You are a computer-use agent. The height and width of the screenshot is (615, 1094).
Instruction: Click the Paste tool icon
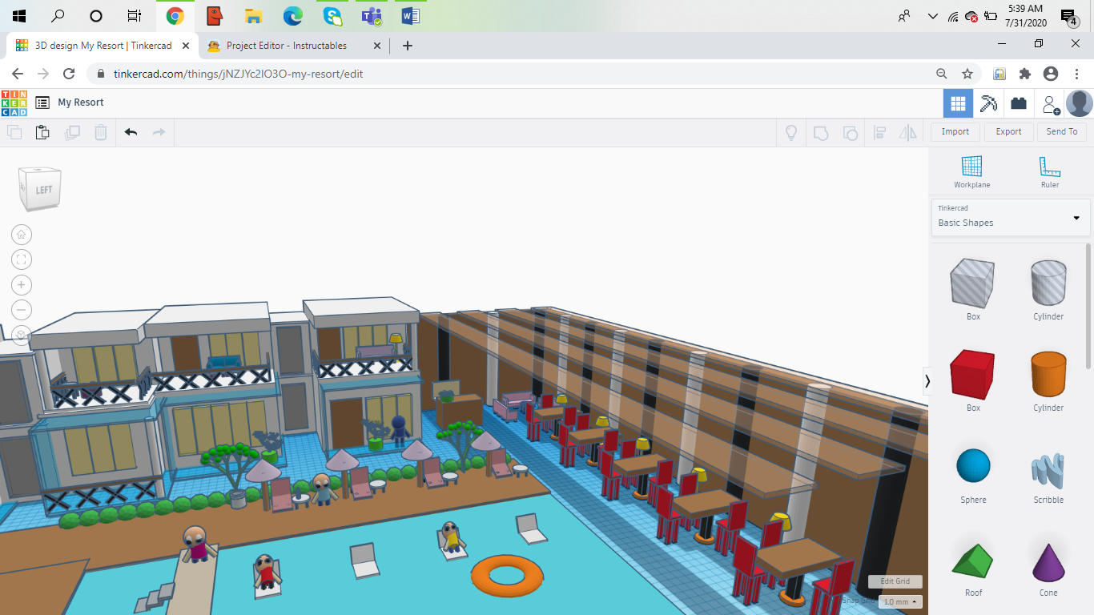click(x=42, y=132)
